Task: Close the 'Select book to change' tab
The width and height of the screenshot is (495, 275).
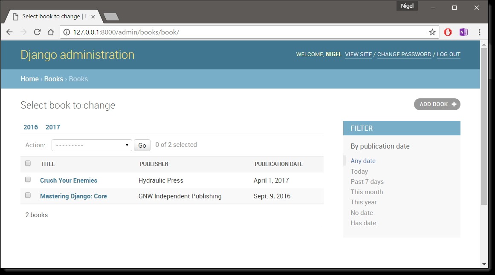Action: [x=93, y=17]
